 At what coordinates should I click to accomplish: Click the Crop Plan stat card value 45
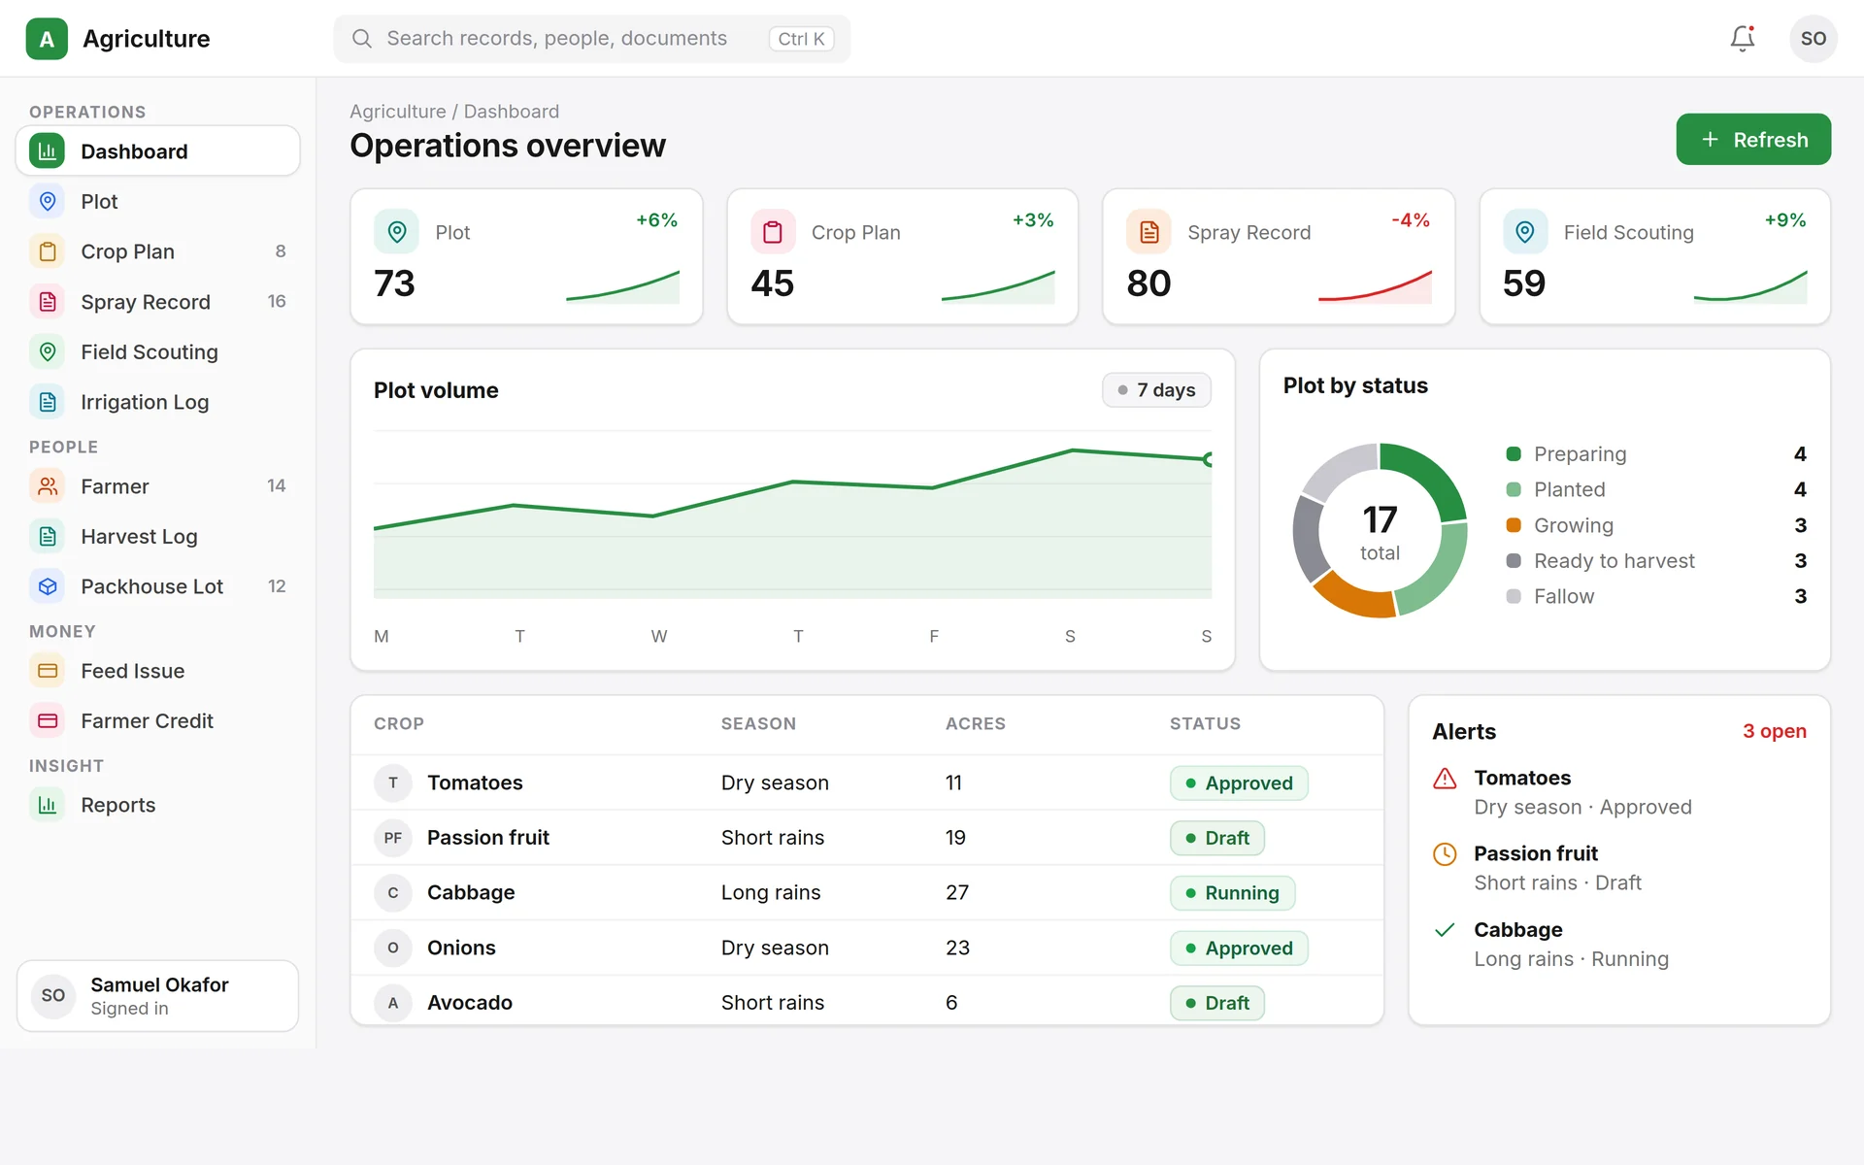tap(772, 283)
